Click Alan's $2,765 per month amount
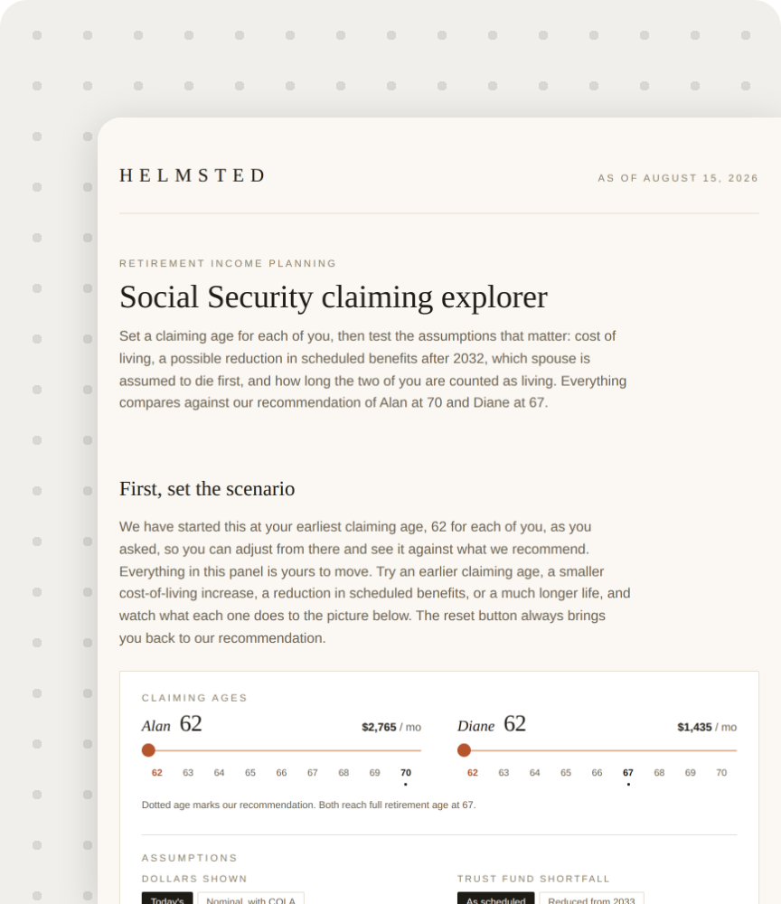Viewport: 781px width, 904px height. (391, 727)
